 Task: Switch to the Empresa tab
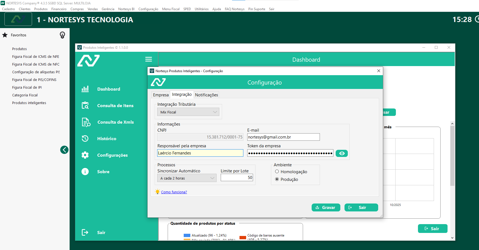[161, 95]
